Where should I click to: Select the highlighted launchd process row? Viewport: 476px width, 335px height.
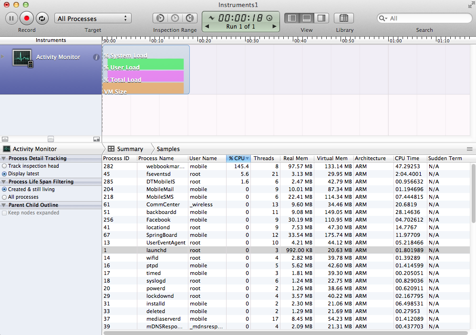click(x=287, y=250)
